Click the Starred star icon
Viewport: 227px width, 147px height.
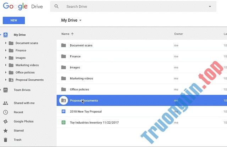tap(6, 130)
